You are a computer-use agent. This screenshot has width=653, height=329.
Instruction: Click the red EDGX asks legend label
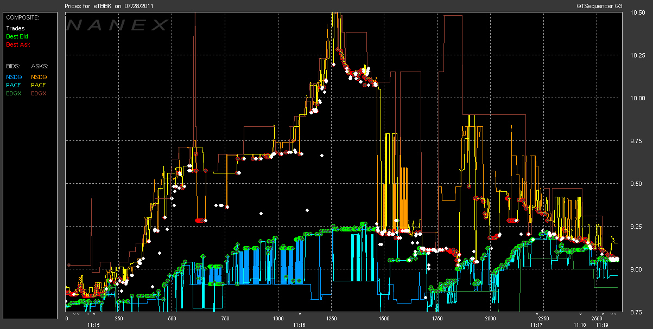click(x=39, y=93)
